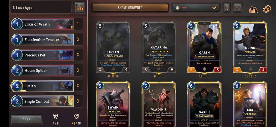The height and width of the screenshot is (127, 276).
Task: Click the Single Combat deck entry
Action: click(x=47, y=101)
